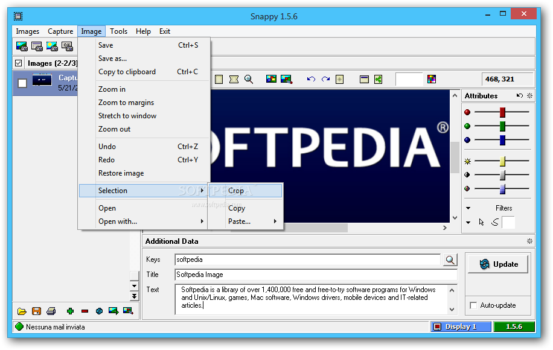Select the rectangular selection tool
Image resolution: width=553 pixels, height=350 pixels.
219,79
